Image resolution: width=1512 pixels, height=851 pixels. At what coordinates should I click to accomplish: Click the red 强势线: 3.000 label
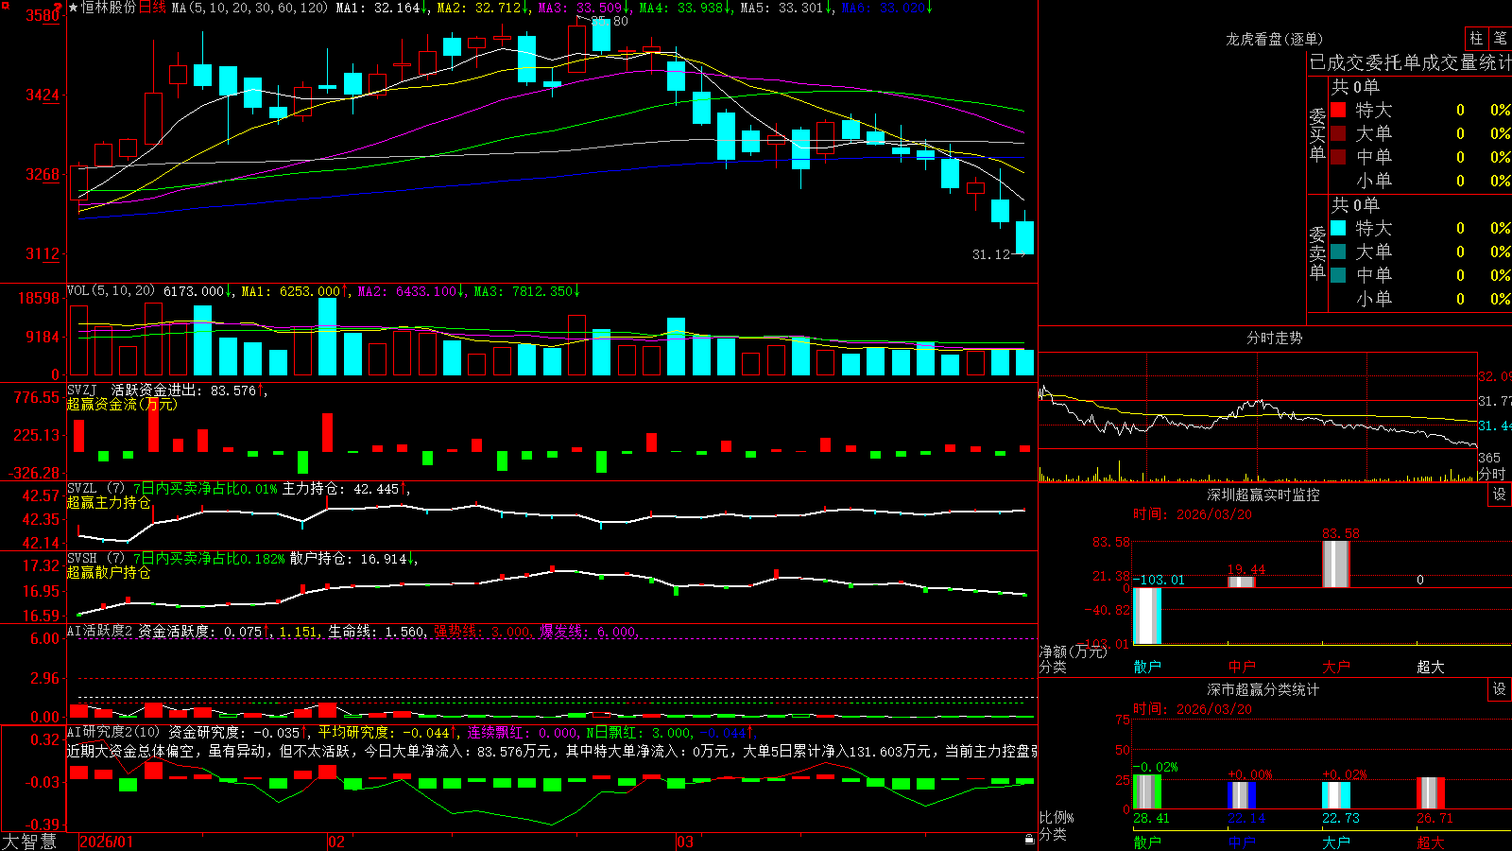click(483, 632)
